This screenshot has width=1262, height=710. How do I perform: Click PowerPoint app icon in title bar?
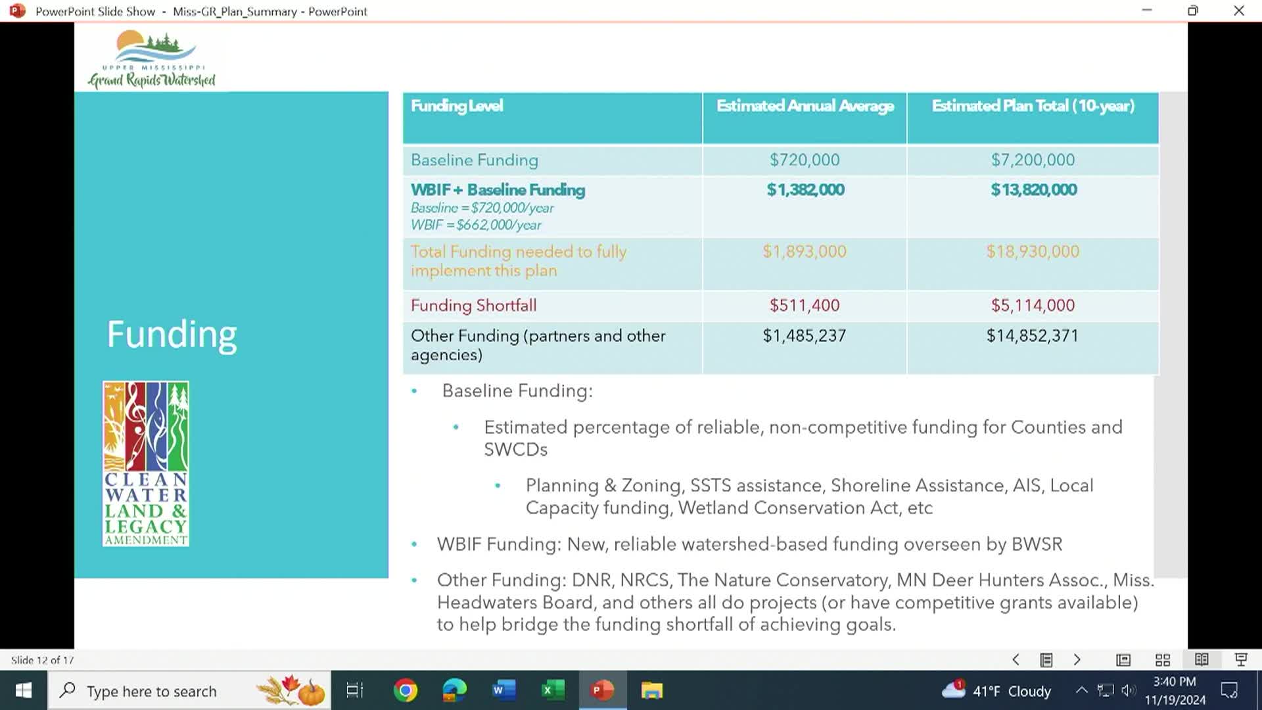(18, 11)
